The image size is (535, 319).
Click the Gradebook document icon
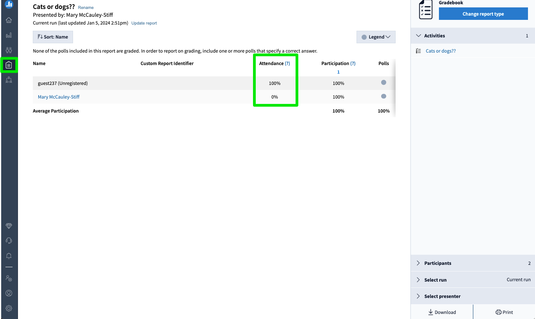(x=425, y=10)
